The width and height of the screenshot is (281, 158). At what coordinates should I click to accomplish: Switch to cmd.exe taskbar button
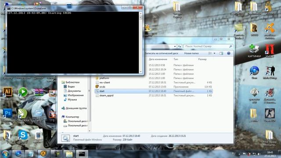coord(82,154)
